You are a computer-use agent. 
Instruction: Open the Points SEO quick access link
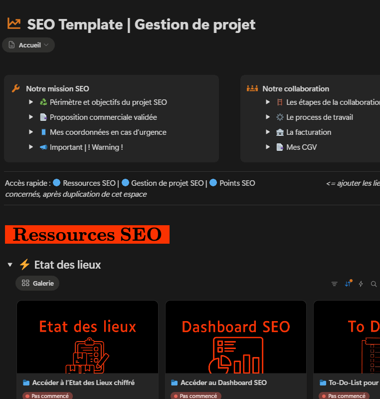click(x=237, y=183)
